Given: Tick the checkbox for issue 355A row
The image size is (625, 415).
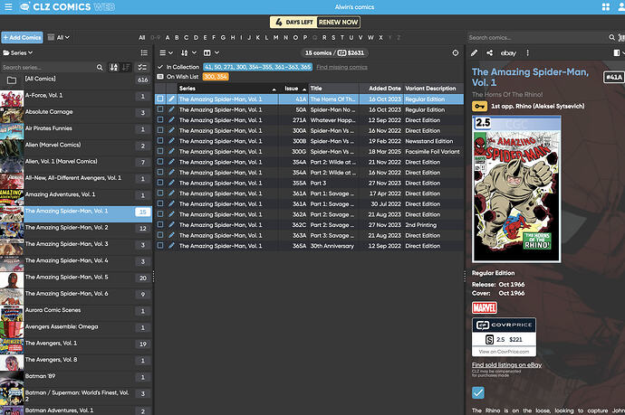Looking at the screenshot, I should click(x=160, y=183).
